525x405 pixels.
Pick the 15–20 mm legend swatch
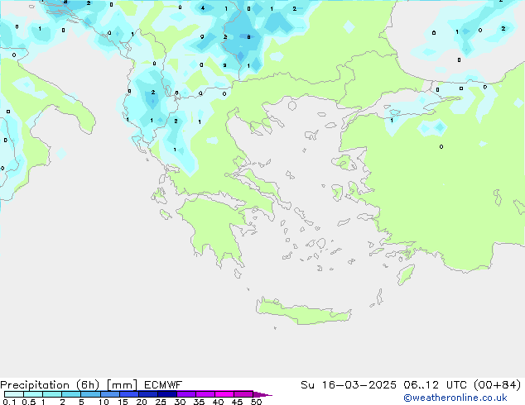coord(129,394)
